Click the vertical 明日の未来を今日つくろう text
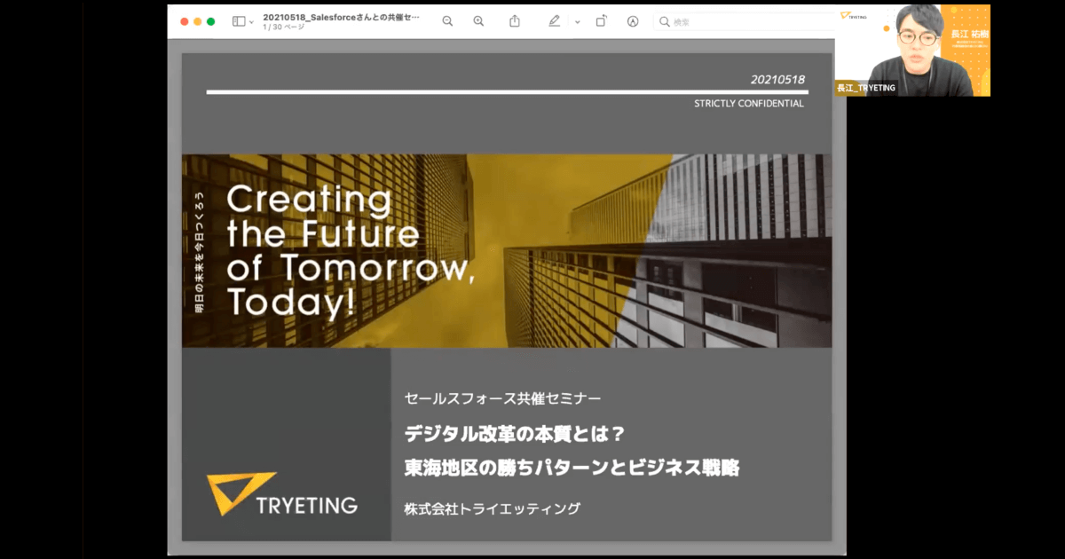This screenshot has height=559, width=1065. point(199,252)
